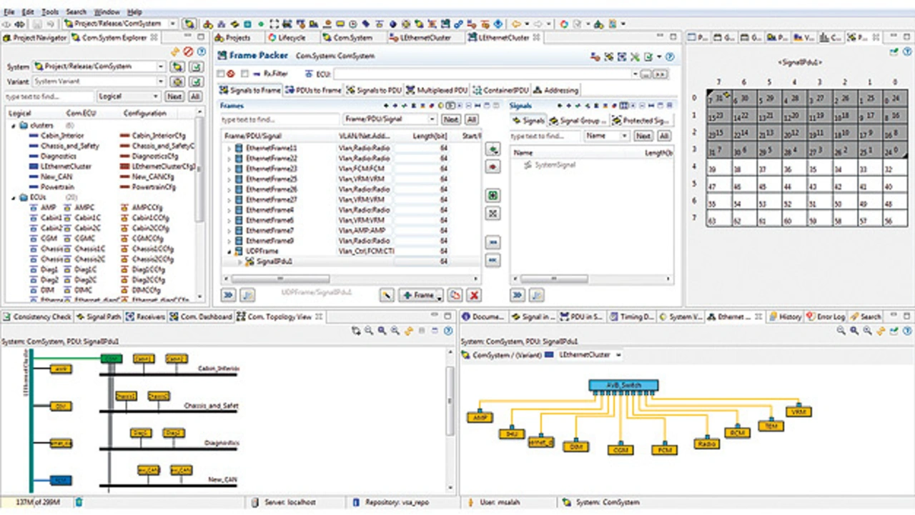Click the wand edit icon below Frames list
This screenshot has height=515, width=915.
pyautogui.click(x=387, y=296)
